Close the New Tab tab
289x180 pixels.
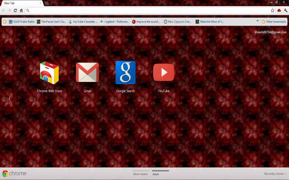tap(40, 3)
